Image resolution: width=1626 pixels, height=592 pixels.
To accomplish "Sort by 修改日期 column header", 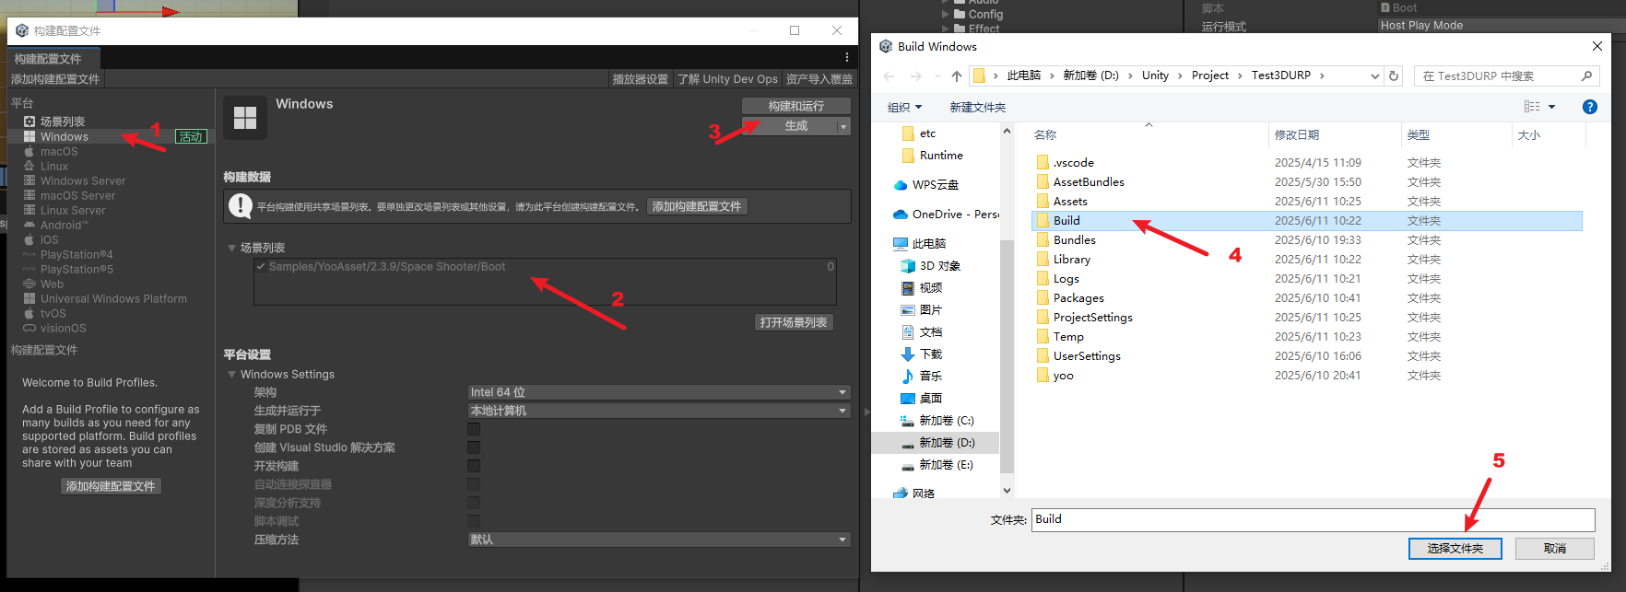I will coord(1333,135).
